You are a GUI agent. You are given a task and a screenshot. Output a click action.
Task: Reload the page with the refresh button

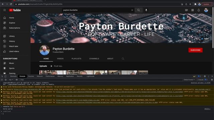pyautogui.click(x=11, y=4)
